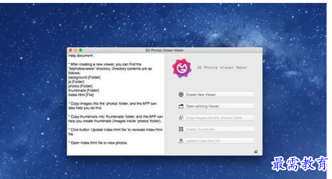
Task: Close the 3D Photos Viewer Maker window
Action: pyautogui.click(x=70, y=50)
